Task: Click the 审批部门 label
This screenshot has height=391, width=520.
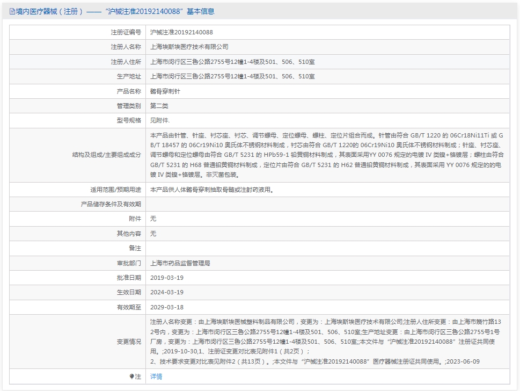Action: click(x=129, y=263)
